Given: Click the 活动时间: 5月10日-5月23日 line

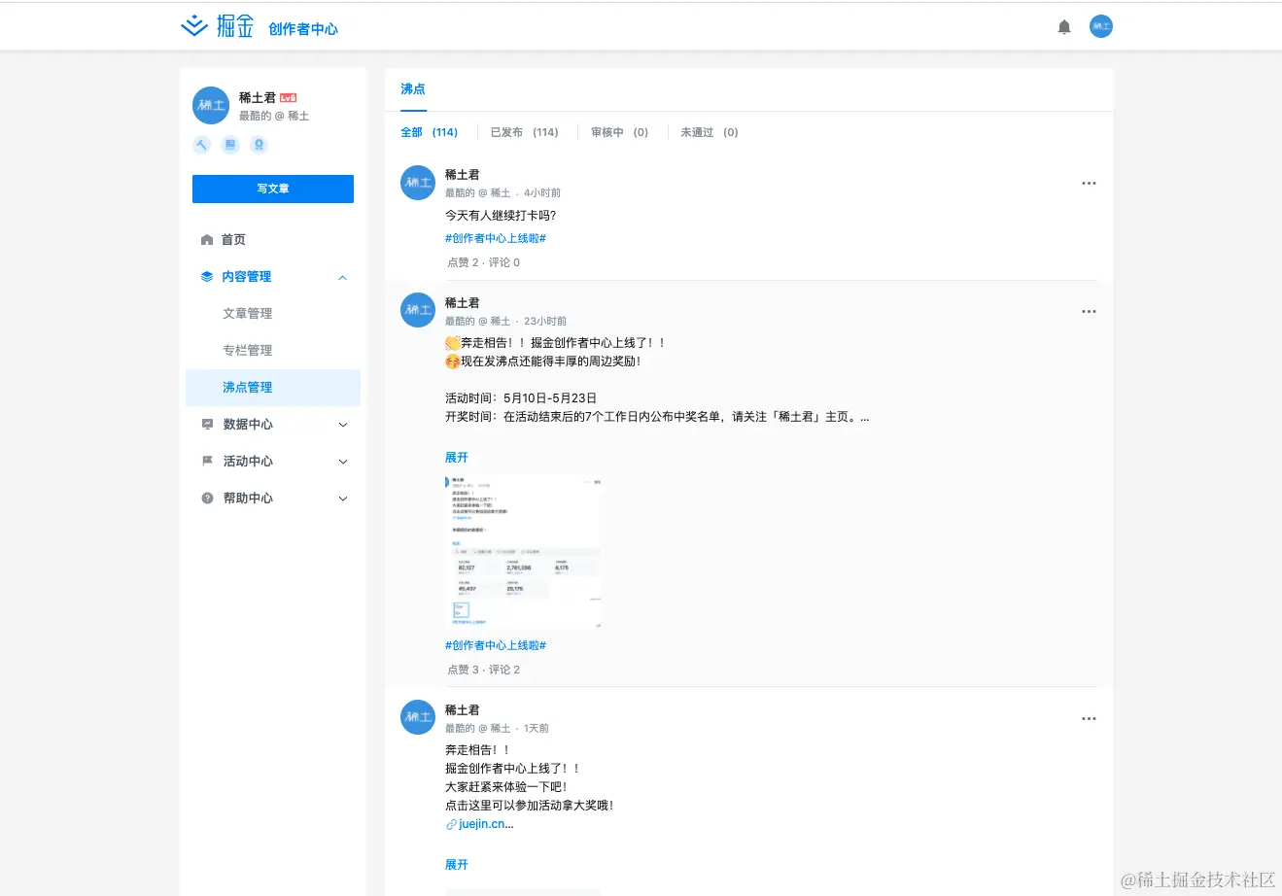Looking at the screenshot, I should point(521,398).
